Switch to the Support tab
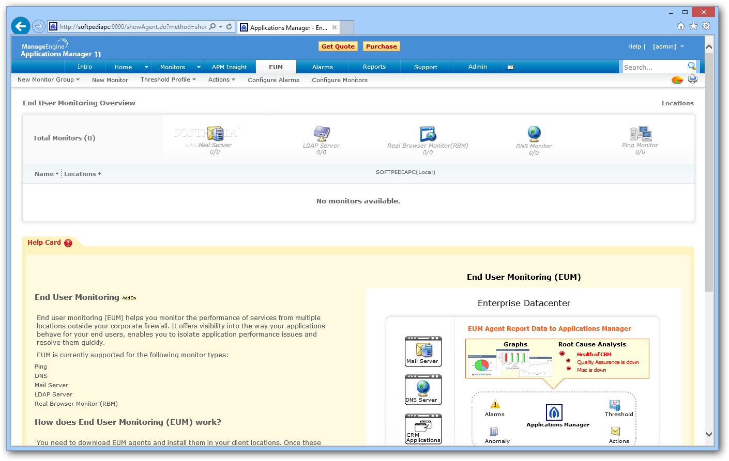The height and width of the screenshot is (461, 729). tap(426, 67)
